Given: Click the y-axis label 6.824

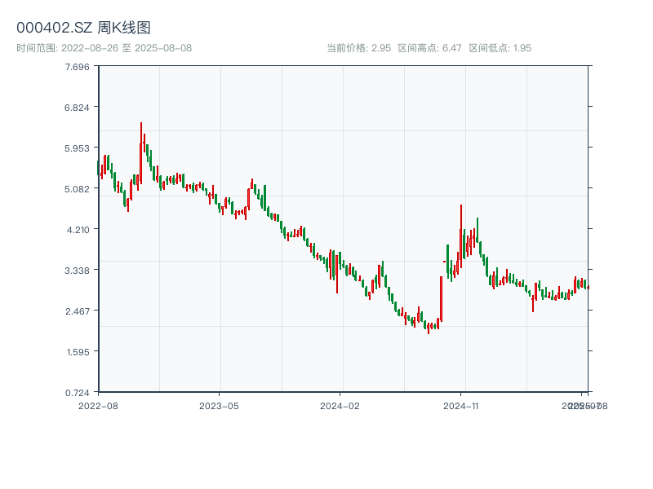Looking at the screenshot, I should pos(77,108).
